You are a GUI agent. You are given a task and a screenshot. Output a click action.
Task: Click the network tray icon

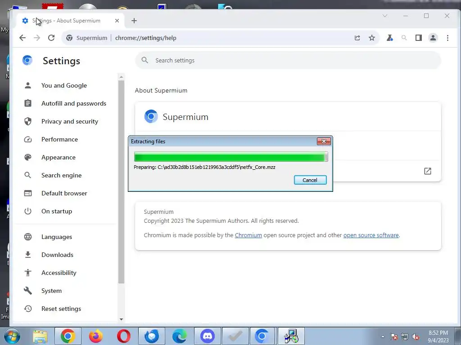pyautogui.click(x=405, y=336)
